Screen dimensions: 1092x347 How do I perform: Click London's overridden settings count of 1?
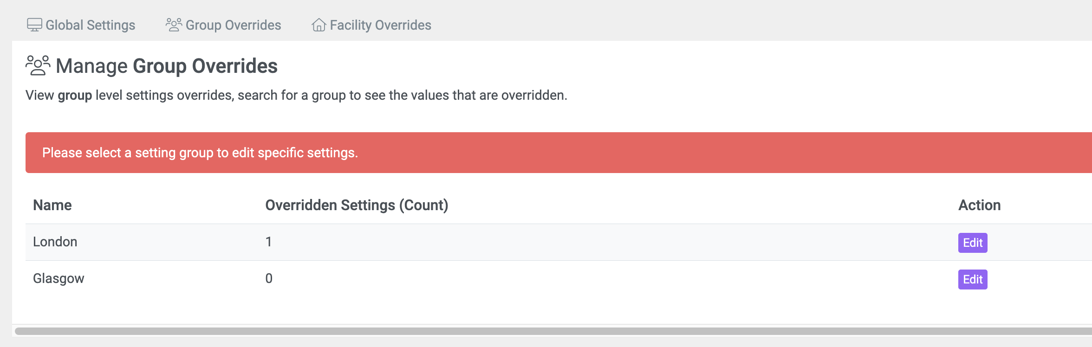(x=268, y=242)
